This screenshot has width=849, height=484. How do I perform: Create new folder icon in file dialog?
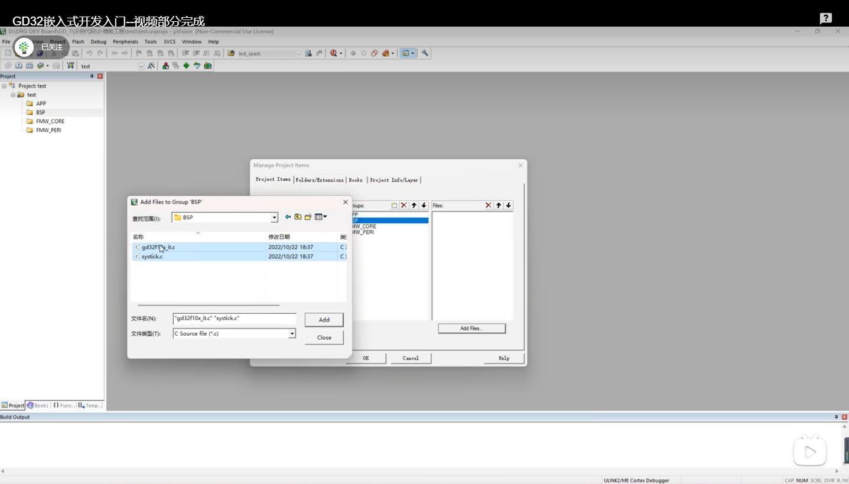pos(308,217)
